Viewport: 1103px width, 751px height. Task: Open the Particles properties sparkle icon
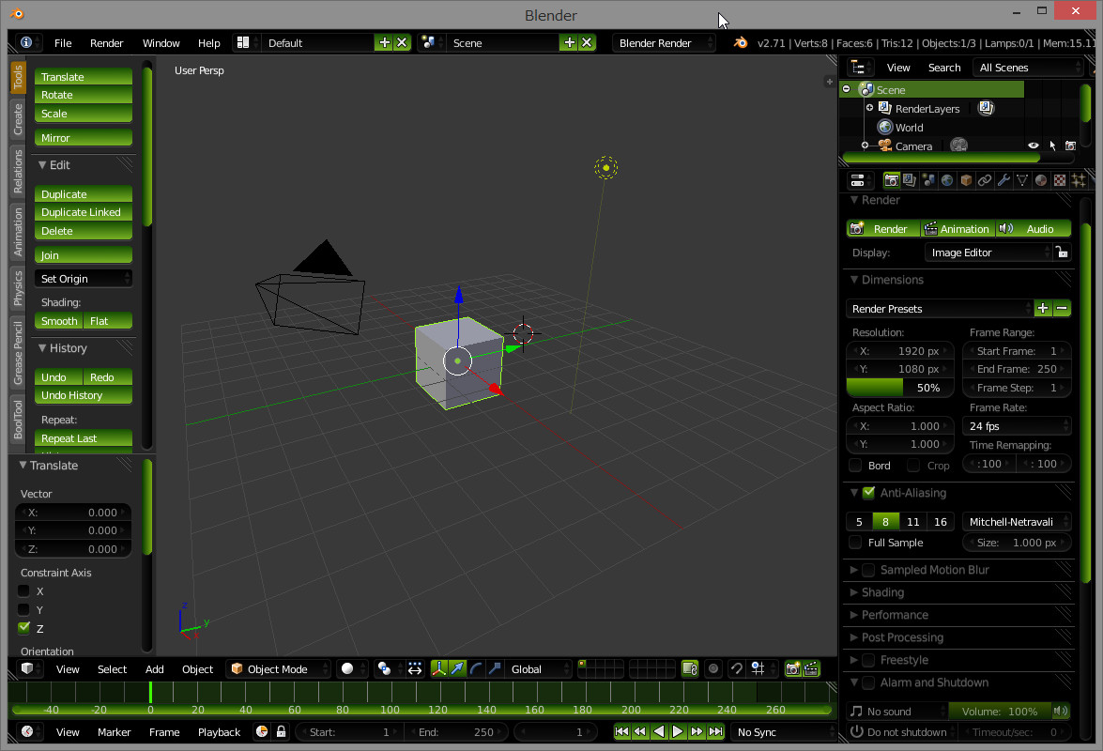click(x=1079, y=180)
